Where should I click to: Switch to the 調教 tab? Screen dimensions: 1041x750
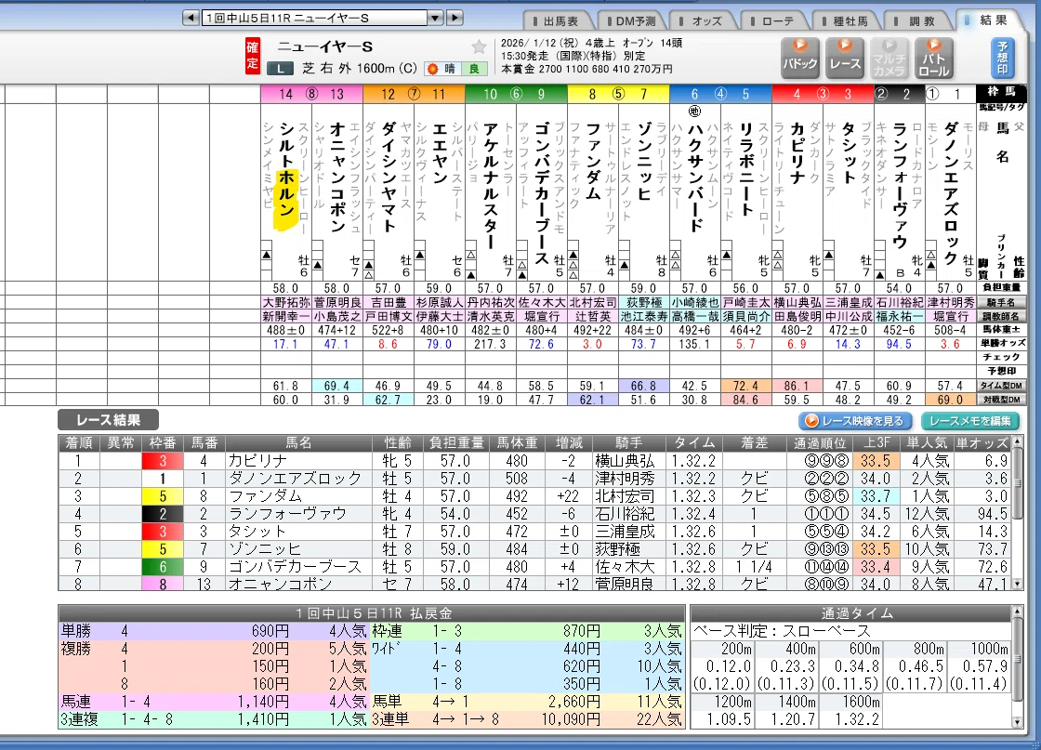(921, 21)
